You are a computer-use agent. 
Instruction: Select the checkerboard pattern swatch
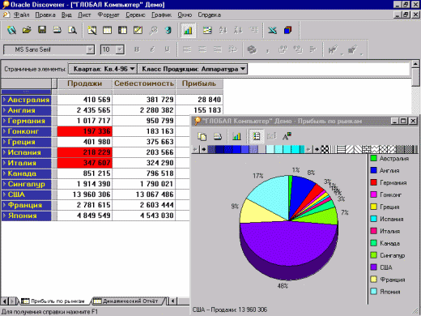point(325,149)
